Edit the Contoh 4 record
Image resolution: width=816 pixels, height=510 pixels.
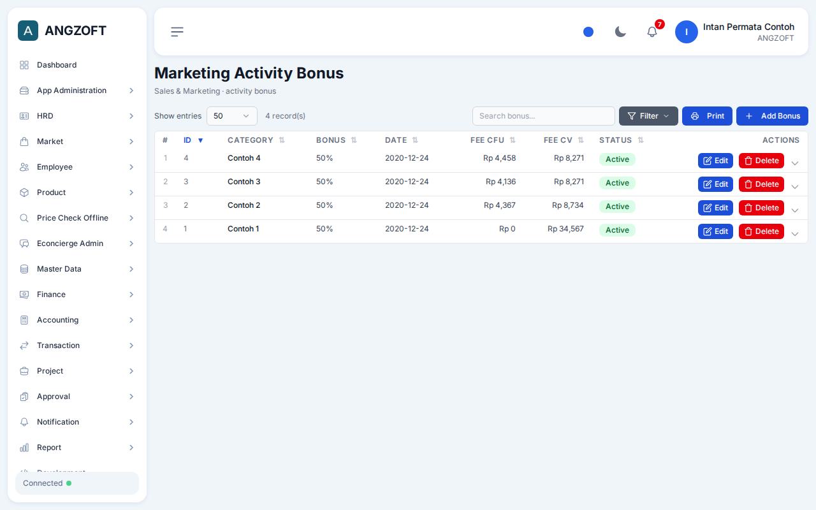click(x=715, y=161)
